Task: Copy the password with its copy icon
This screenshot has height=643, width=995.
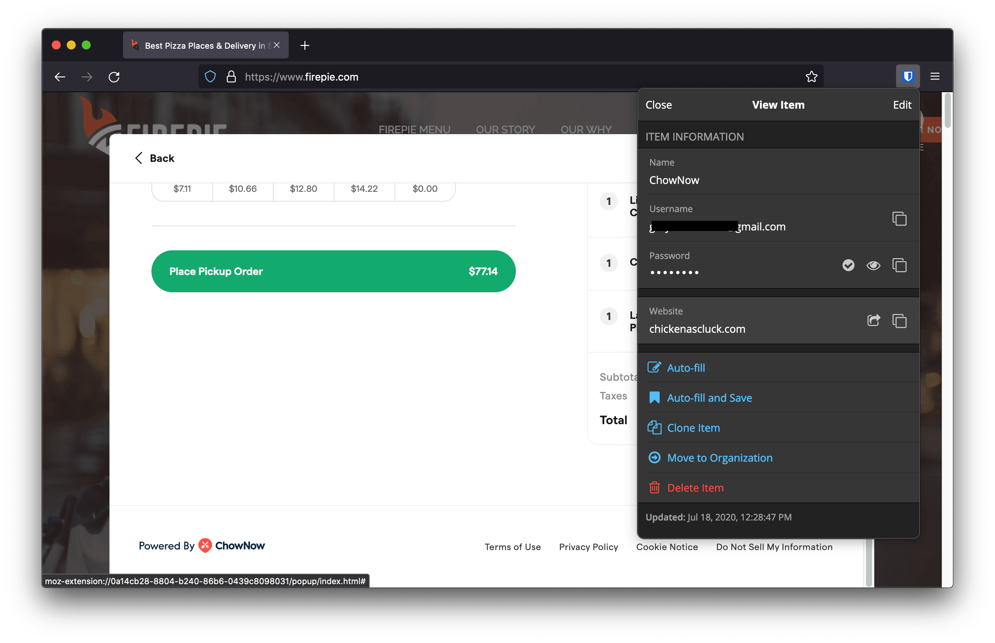Action: pos(899,265)
